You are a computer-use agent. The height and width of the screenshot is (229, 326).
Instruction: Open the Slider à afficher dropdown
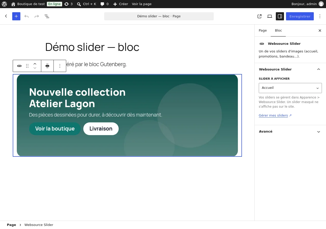click(x=290, y=88)
